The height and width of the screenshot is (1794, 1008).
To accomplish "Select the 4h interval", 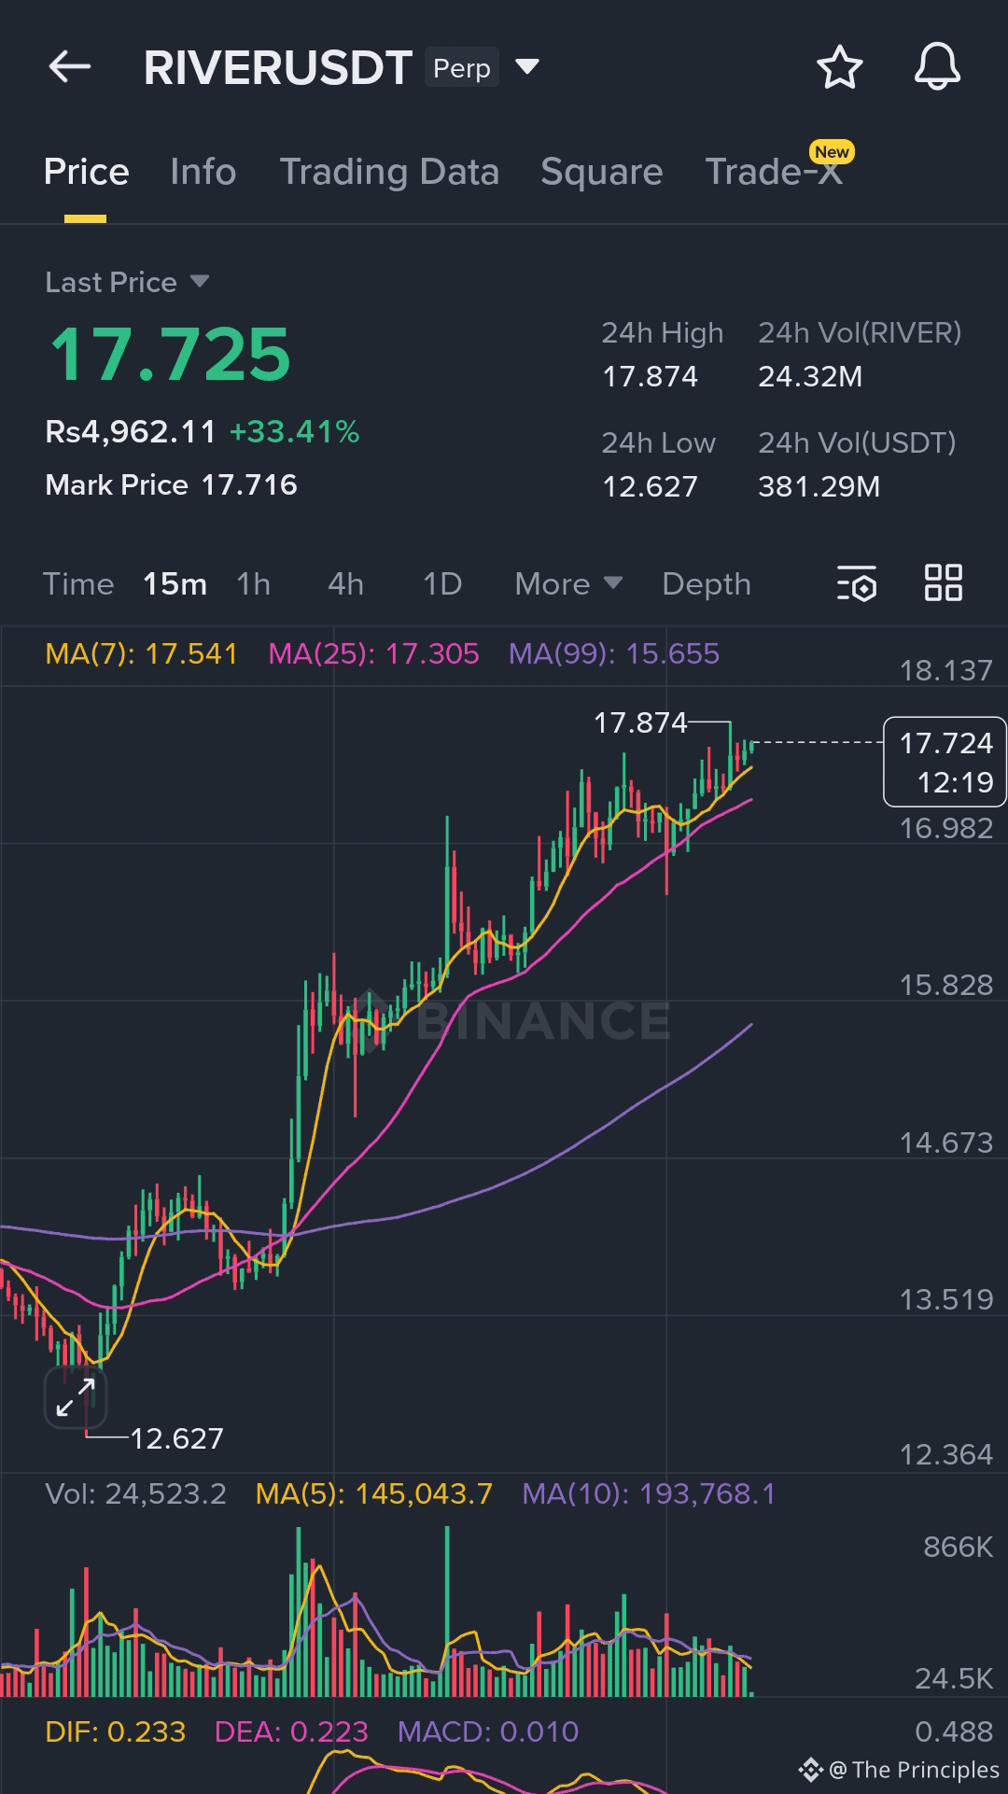I will (x=345, y=584).
